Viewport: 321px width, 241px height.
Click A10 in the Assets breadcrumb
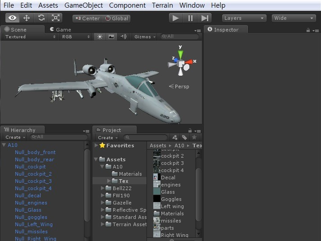pyautogui.click(x=179, y=146)
